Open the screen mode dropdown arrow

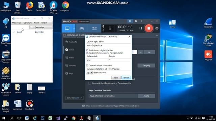(x=74, y=28)
